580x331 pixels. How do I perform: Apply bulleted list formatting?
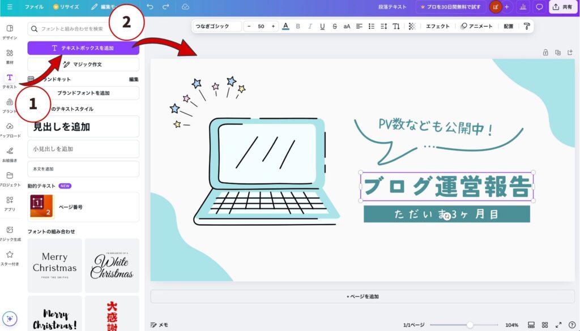(x=372, y=26)
